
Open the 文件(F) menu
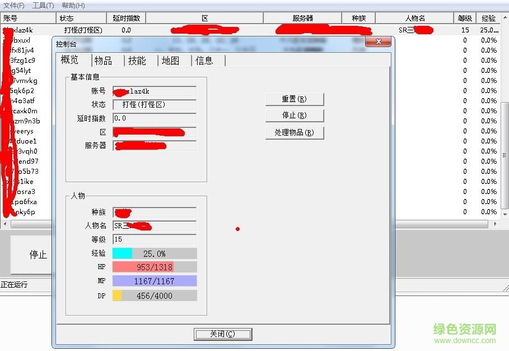(x=13, y=4)
